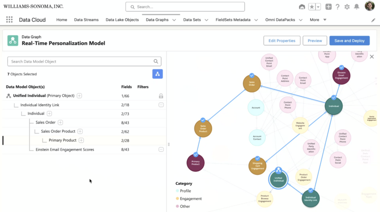Select the Shopping Cart Engagement node
Screen dimensions: 380x212
tap(258, 166)
